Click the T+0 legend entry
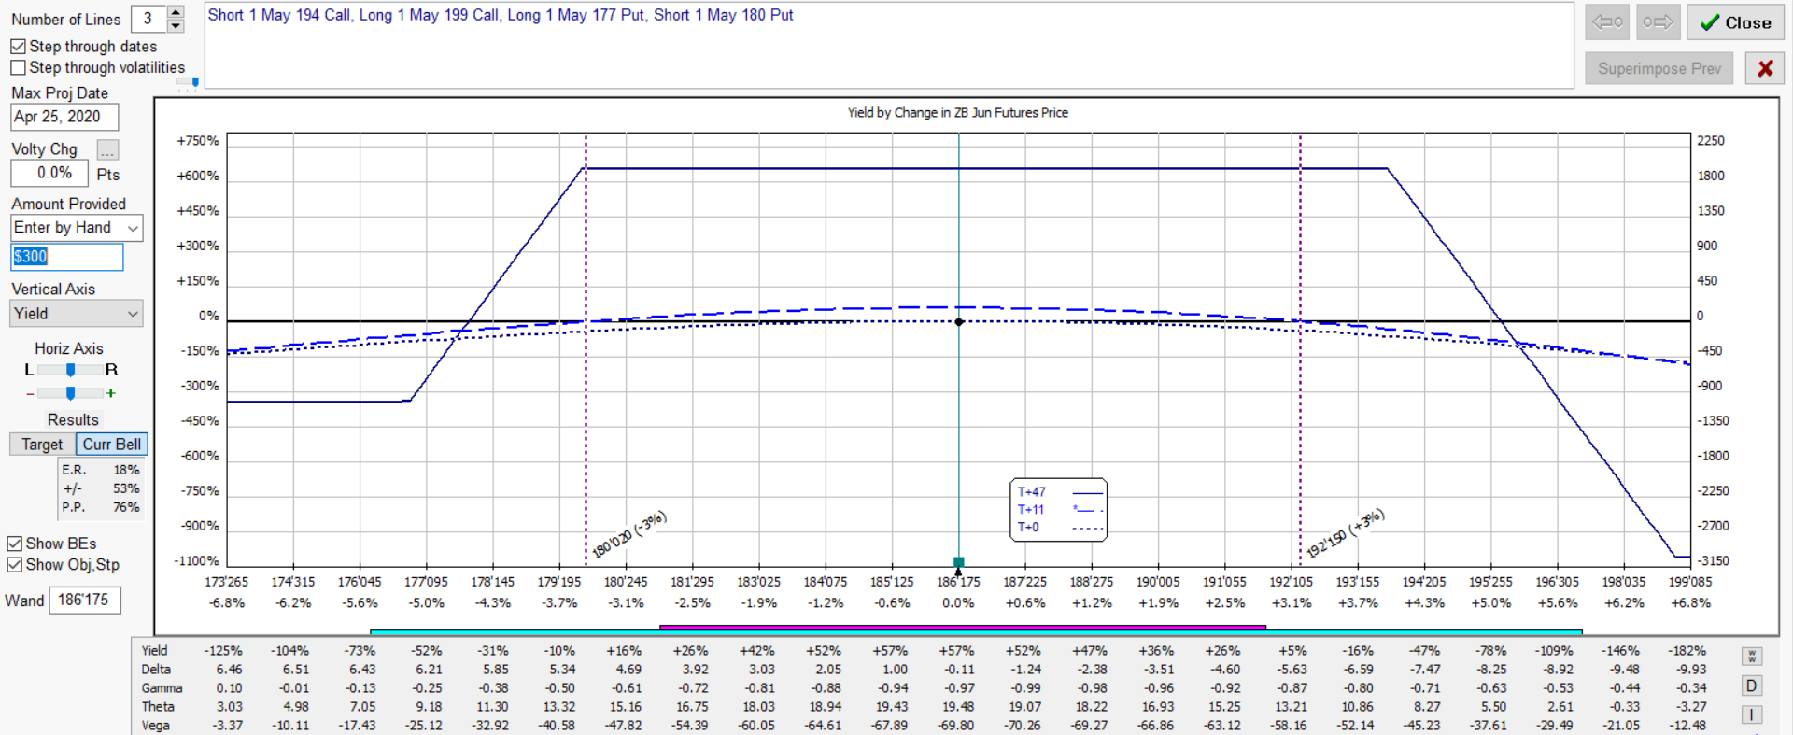Screen dimensions: 1793x735 [x=1059, y=528]
